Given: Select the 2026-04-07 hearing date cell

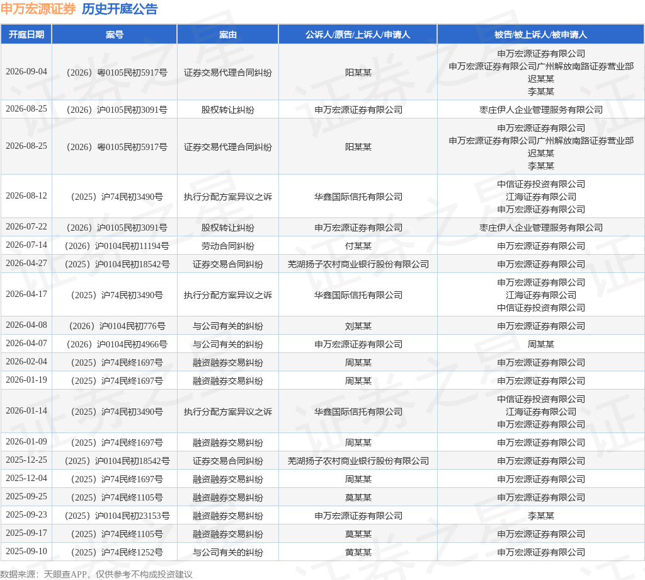Looking at the screenshot, I should click(x=26, y=344).
